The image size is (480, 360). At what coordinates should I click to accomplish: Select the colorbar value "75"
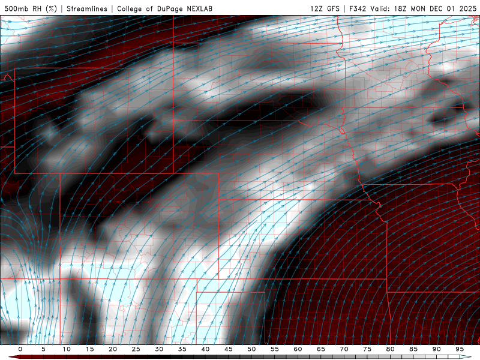click(367, 349)
